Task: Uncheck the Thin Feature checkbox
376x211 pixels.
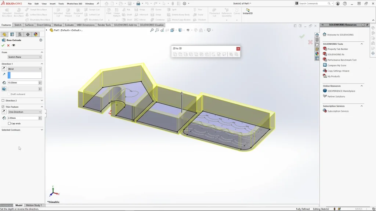Action: 3,107
